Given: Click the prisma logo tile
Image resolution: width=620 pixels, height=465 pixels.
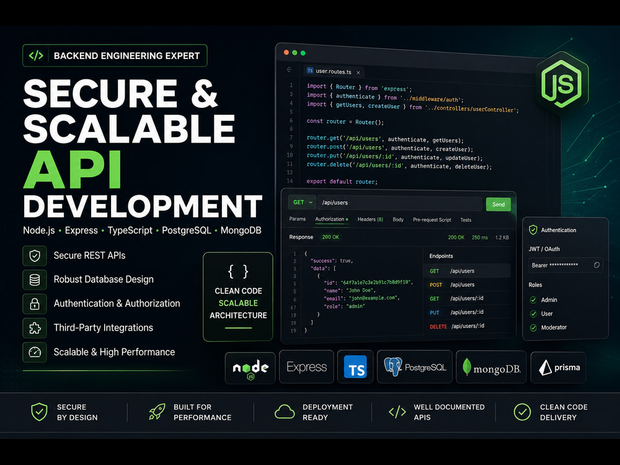Looking at the screenshot, I should [559, 368].
